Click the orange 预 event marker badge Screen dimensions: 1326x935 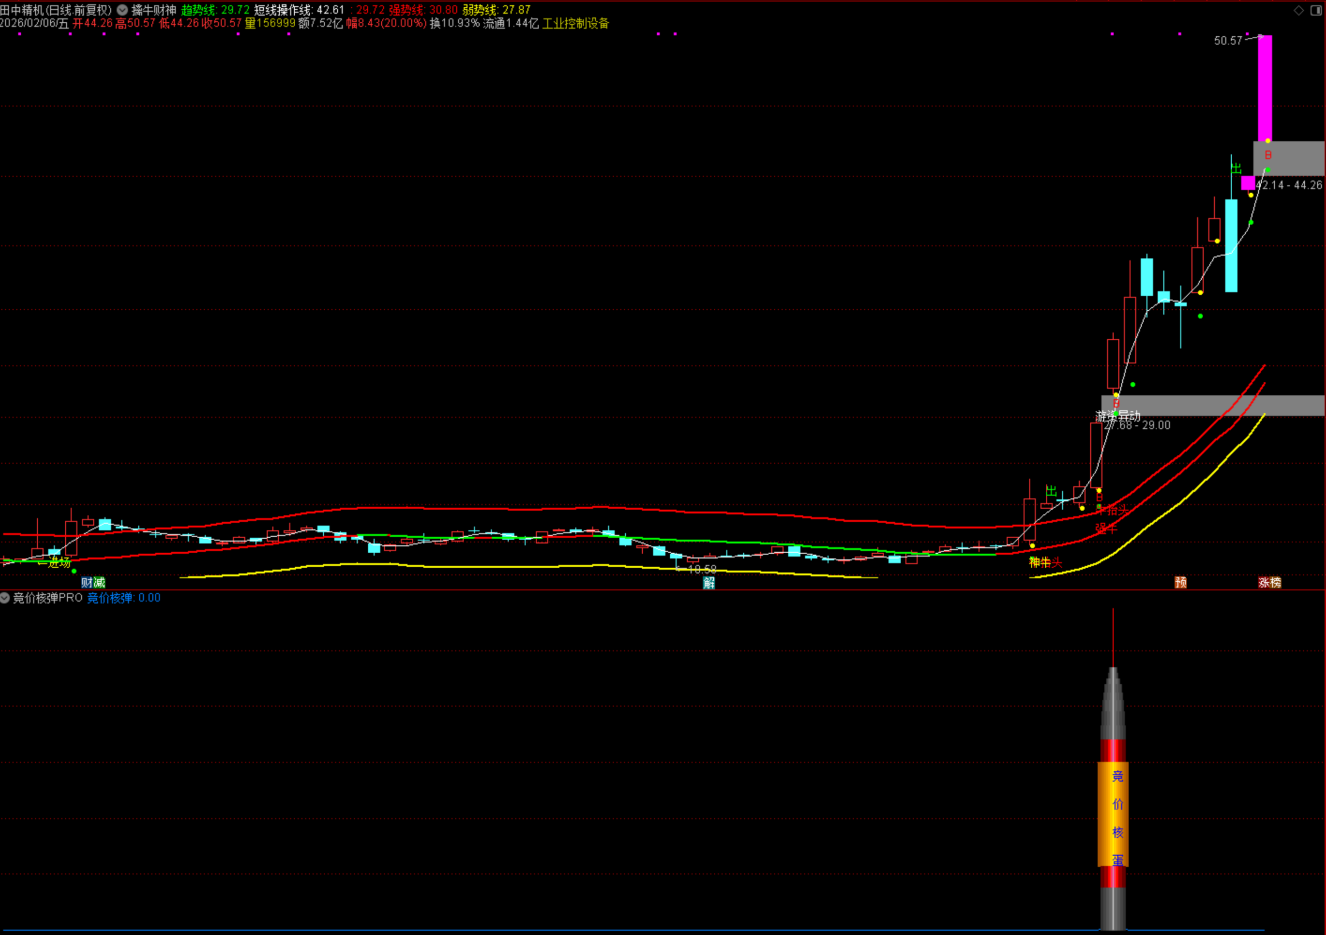[1180, 582]
